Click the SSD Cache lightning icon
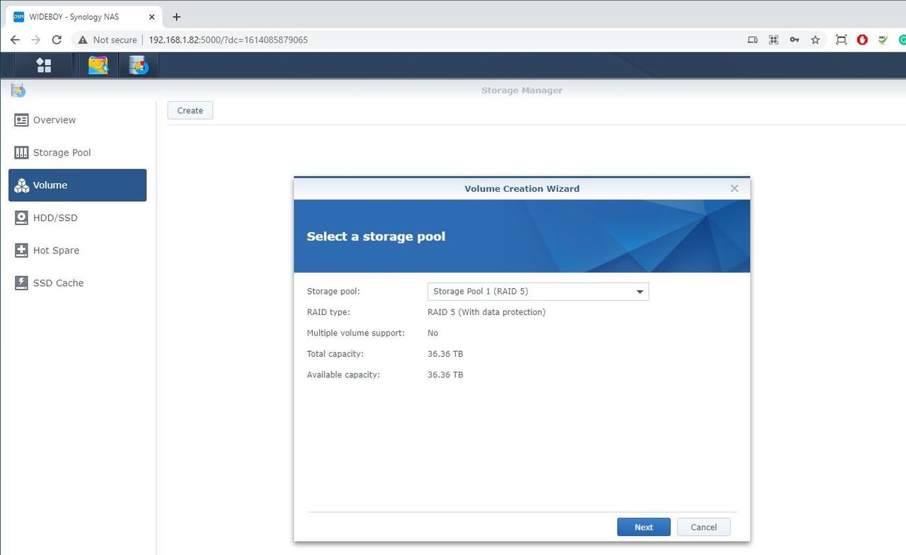906x555 pixels. pyautogui.click(x=21, y=282)
